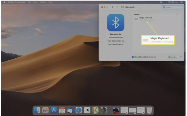Screen dimensions: 187x116
Task: Minimize Bluetooth window with yellow button
Action: coord(104,7)
